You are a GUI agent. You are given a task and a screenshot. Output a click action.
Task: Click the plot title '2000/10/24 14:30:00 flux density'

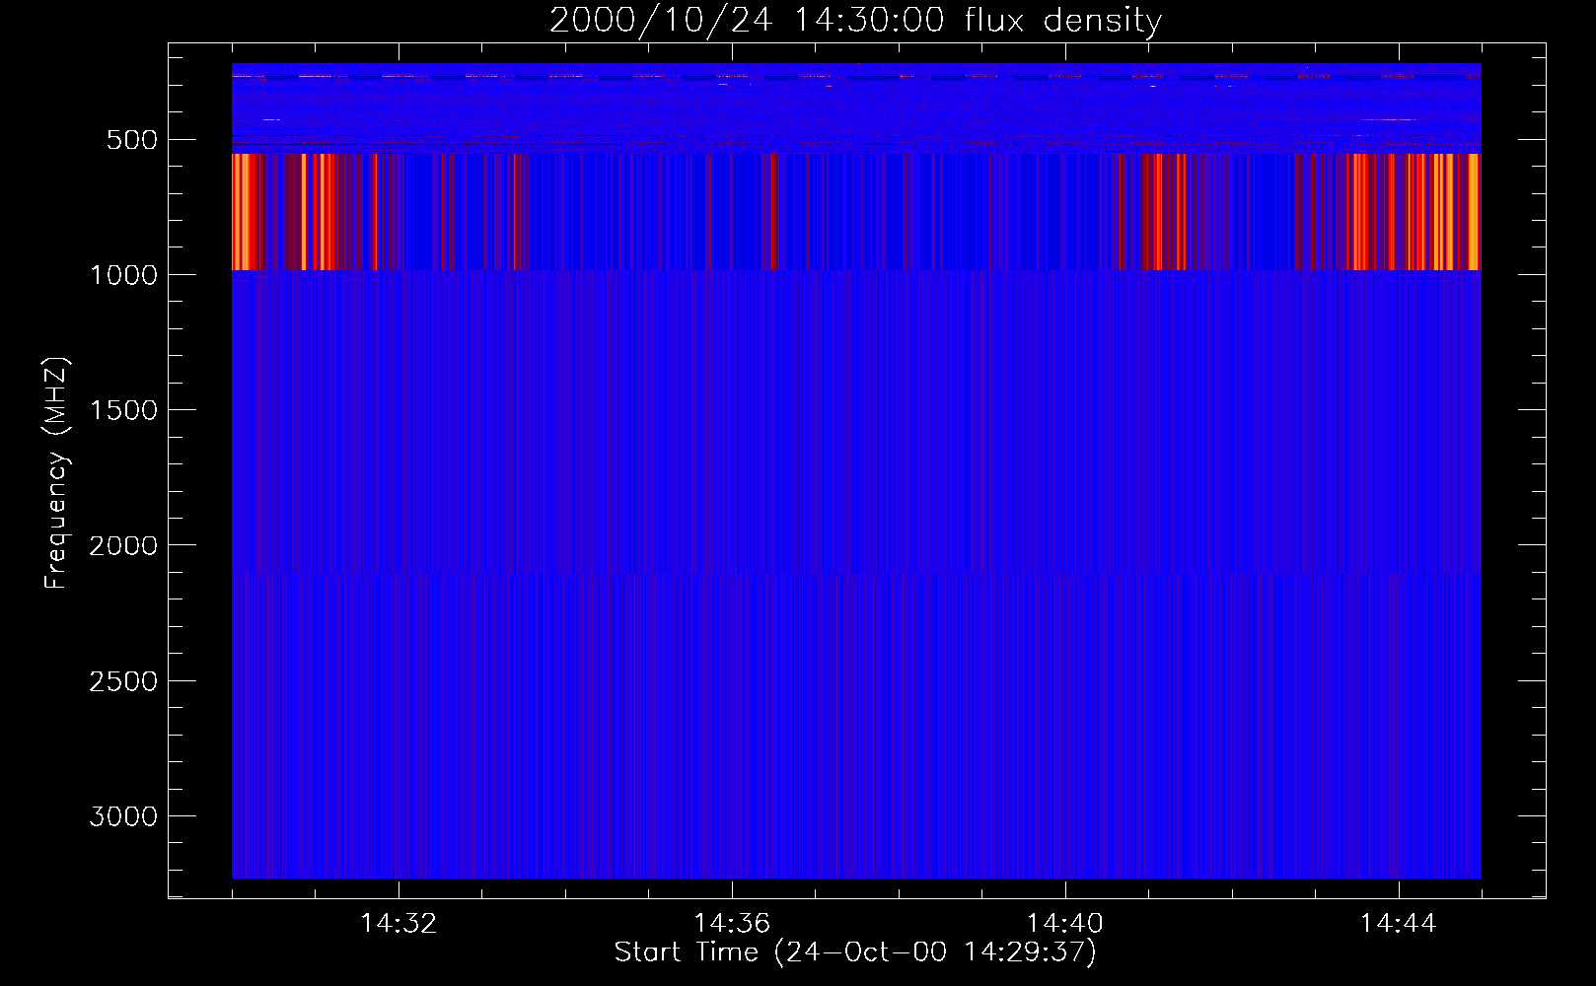[x=855, y=21]
